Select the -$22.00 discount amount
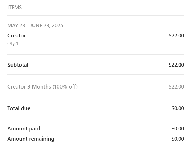This screenshot has width=195, height=165. tap(175, 87)
